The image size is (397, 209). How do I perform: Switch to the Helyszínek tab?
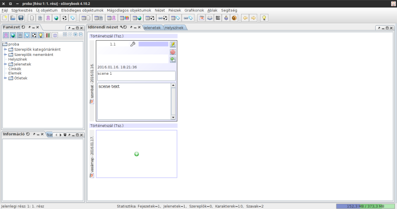click(174, 28)
